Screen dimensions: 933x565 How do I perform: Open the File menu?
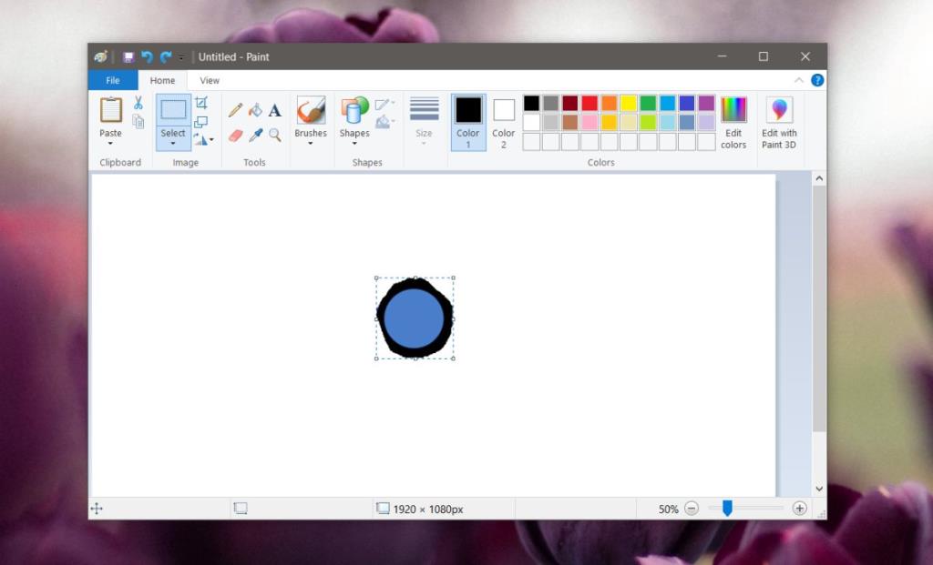click(111, 80)
